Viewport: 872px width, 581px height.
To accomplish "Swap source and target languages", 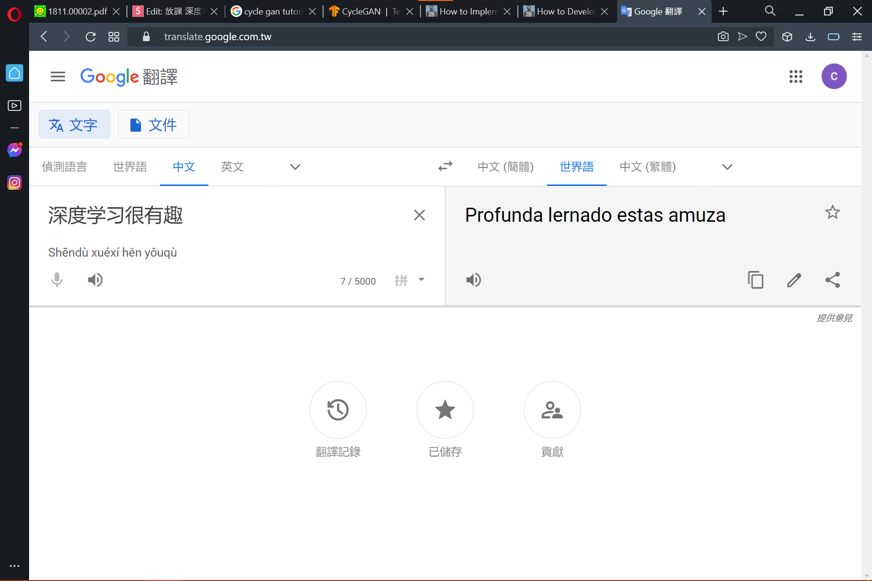I will [x=445, y=167].
